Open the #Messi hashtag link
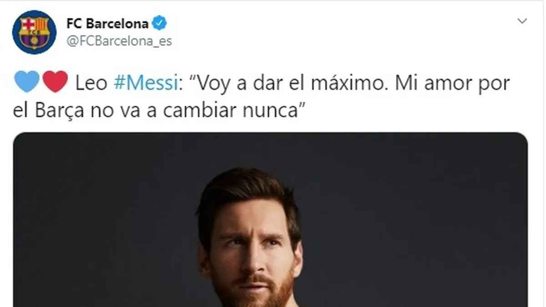Screen dimensions: 546x307 (x=145, y=83)
